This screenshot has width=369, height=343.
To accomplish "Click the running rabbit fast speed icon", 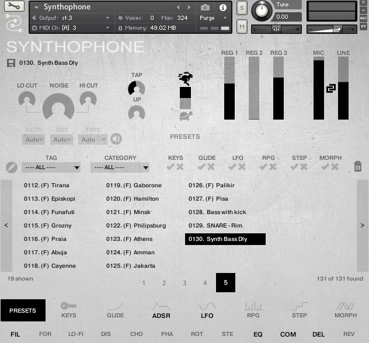I will coord(186,79).
